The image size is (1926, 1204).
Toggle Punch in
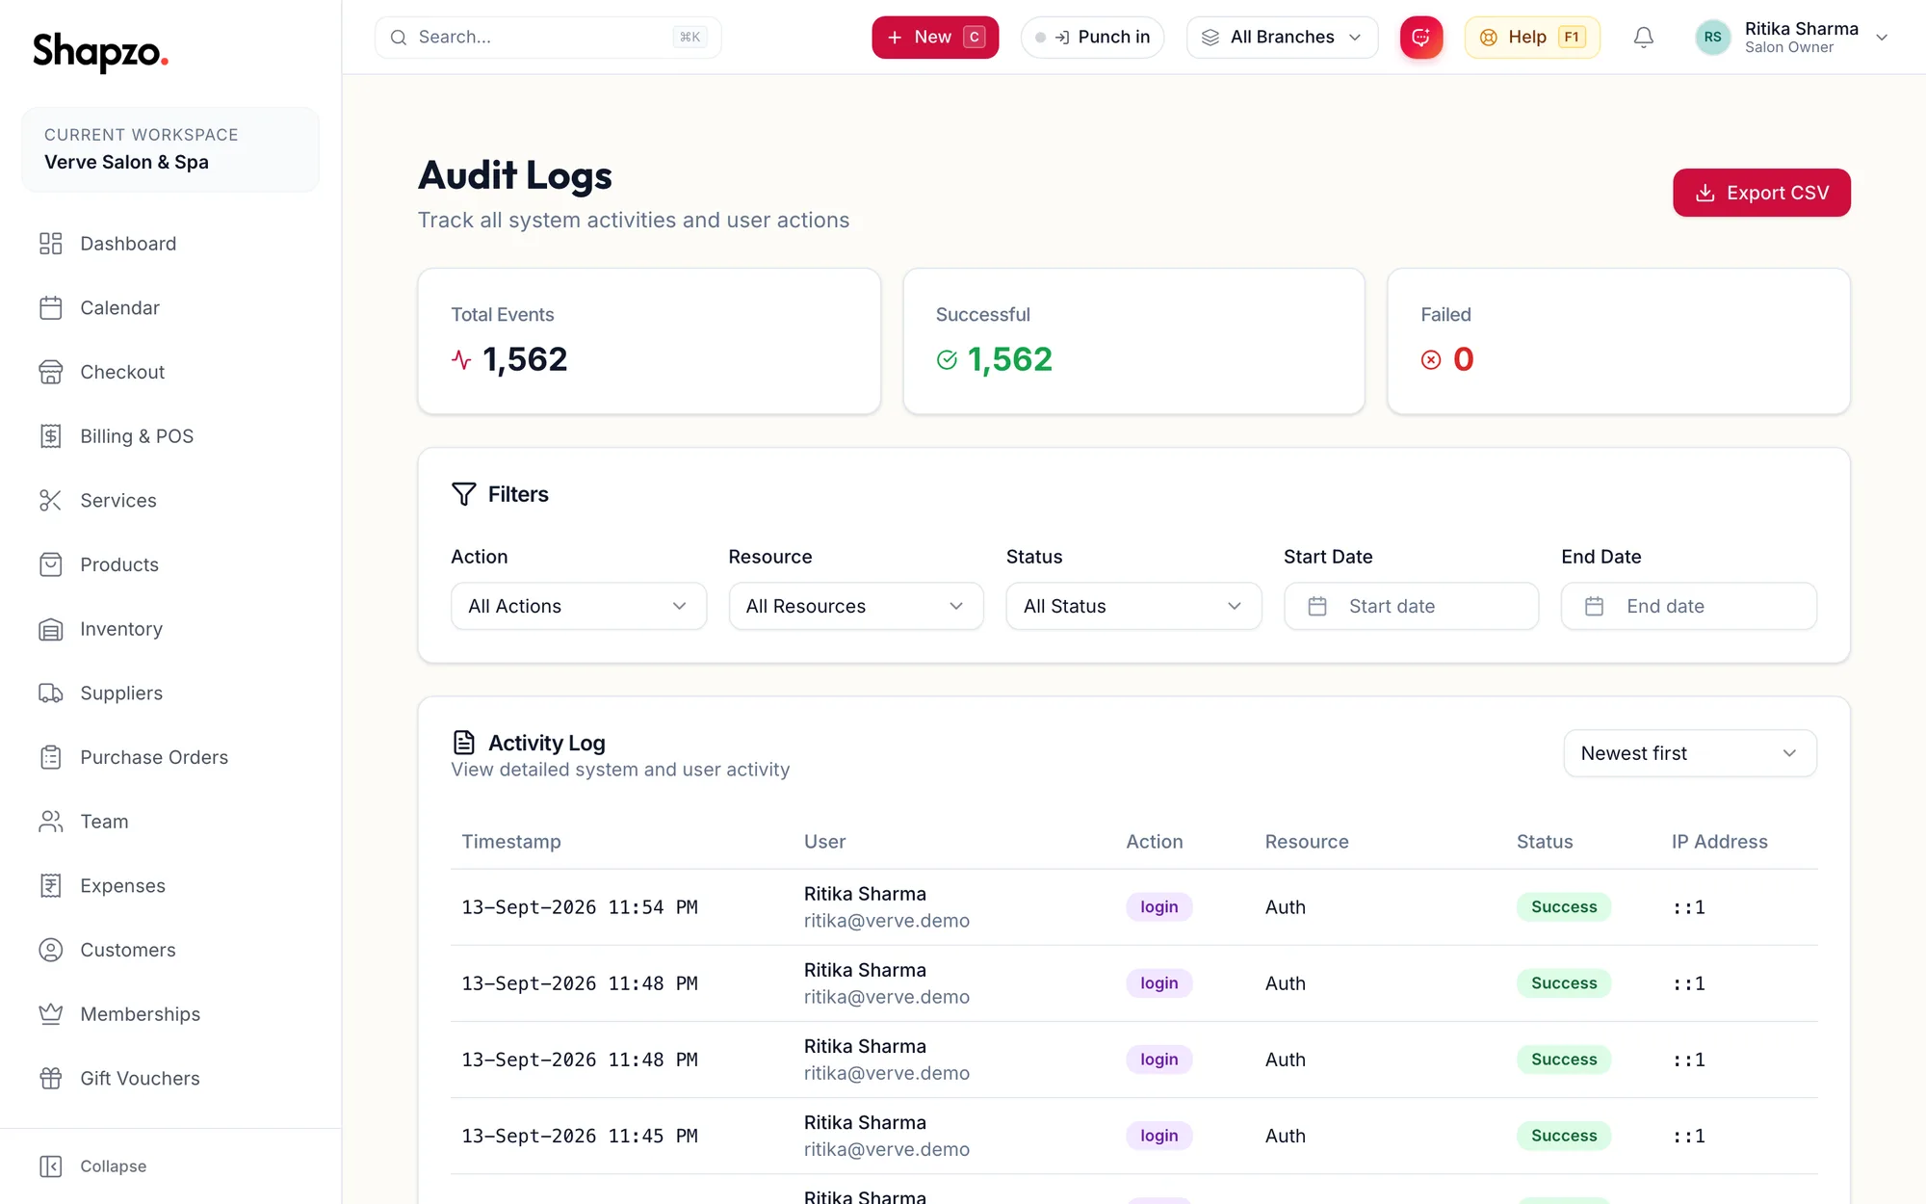coord(1092,38)
